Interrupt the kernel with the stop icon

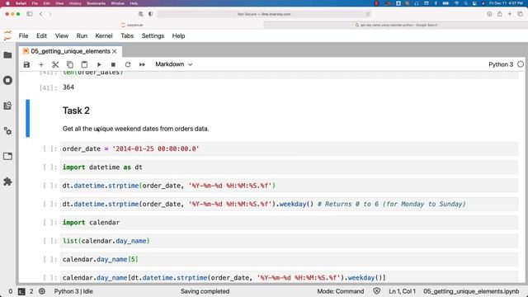pyautogui.click(x=113, y=64)
